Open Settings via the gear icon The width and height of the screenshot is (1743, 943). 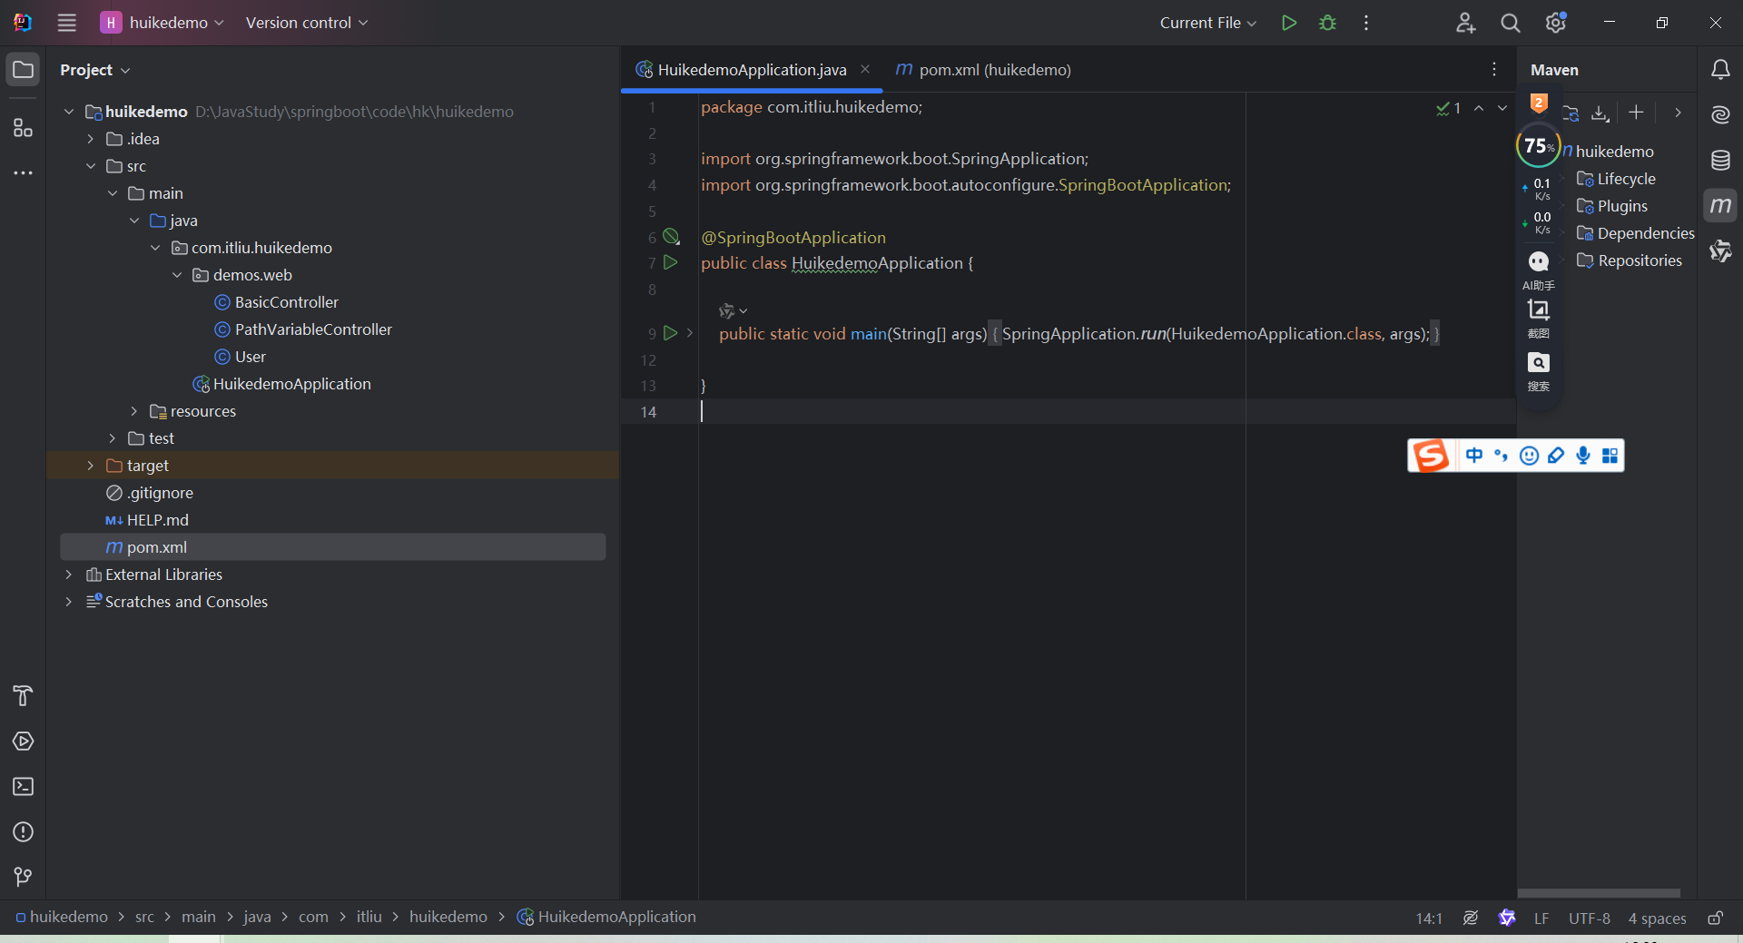(1555, 23)
